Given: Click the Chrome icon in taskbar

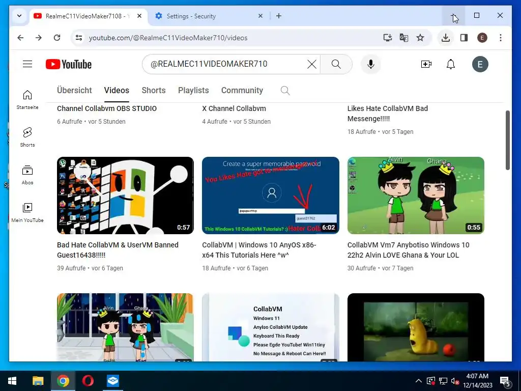Looking at the screenshot, I should point(63,381).
